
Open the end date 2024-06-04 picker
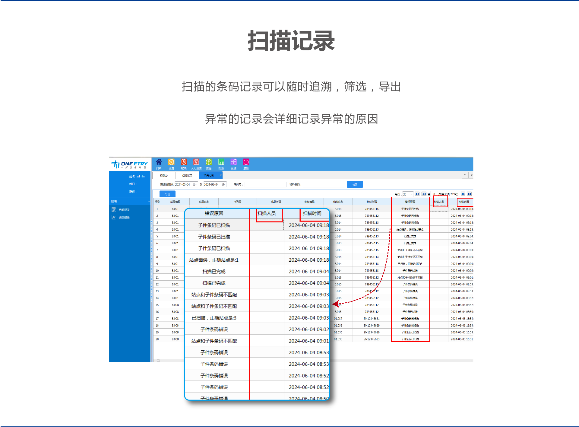(x=223, y=184)
